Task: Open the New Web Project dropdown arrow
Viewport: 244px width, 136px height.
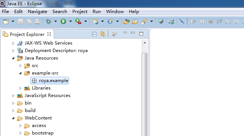Action: click(x=102, y=21)
